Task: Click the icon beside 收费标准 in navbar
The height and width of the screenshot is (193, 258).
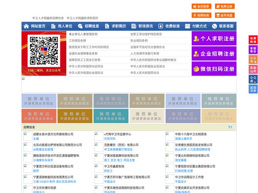Action: [161, 26]
